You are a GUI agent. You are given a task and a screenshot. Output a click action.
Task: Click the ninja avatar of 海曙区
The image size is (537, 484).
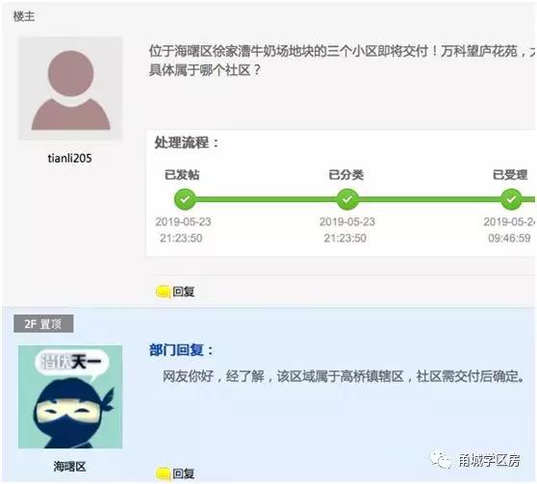click(70, 396)
